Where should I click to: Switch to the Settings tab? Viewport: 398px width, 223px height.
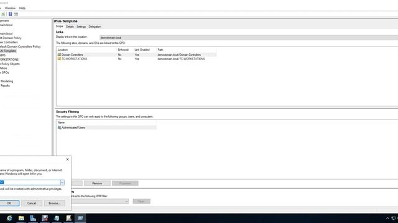[x=81, y=27]
